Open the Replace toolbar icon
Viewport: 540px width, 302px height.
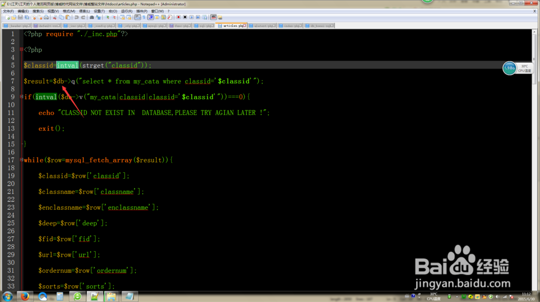pos(98,17)
